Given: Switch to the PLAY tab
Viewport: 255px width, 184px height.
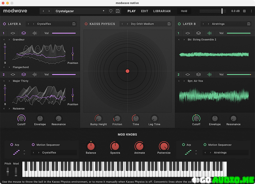Looking at the screenshot, I should (131, 11).
